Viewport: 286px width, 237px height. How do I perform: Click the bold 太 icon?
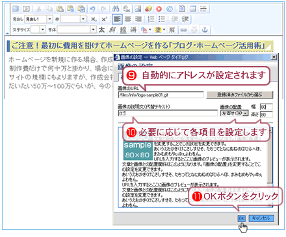tap(101, 30)
